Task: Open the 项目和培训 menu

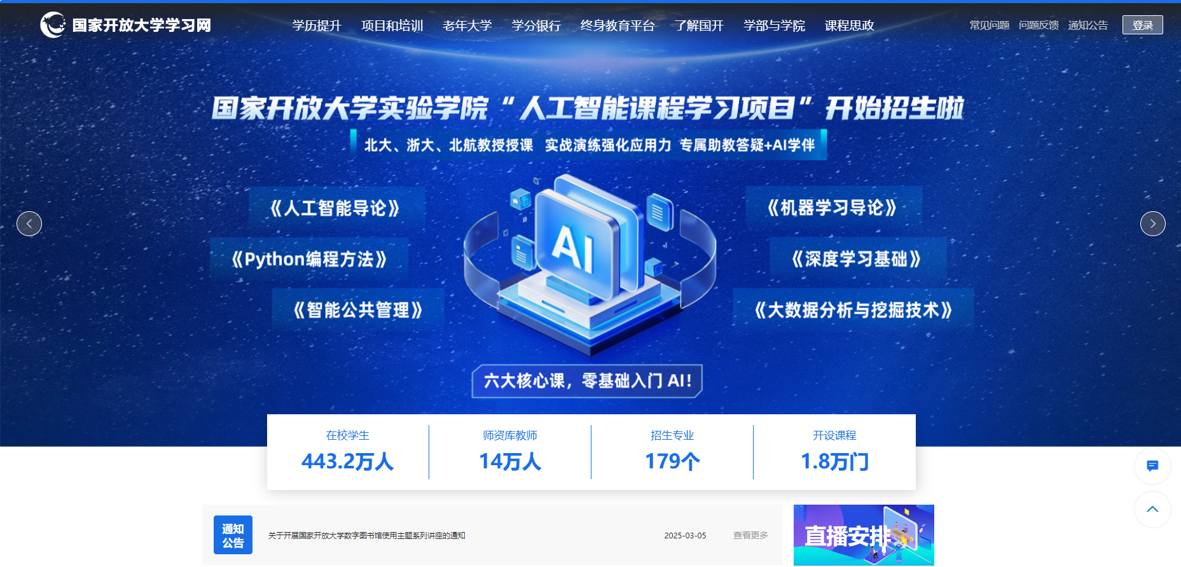Action: tap(392, 25)
